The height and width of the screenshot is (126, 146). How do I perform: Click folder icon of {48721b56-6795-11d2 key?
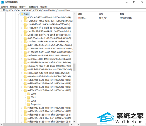point(25,70)
